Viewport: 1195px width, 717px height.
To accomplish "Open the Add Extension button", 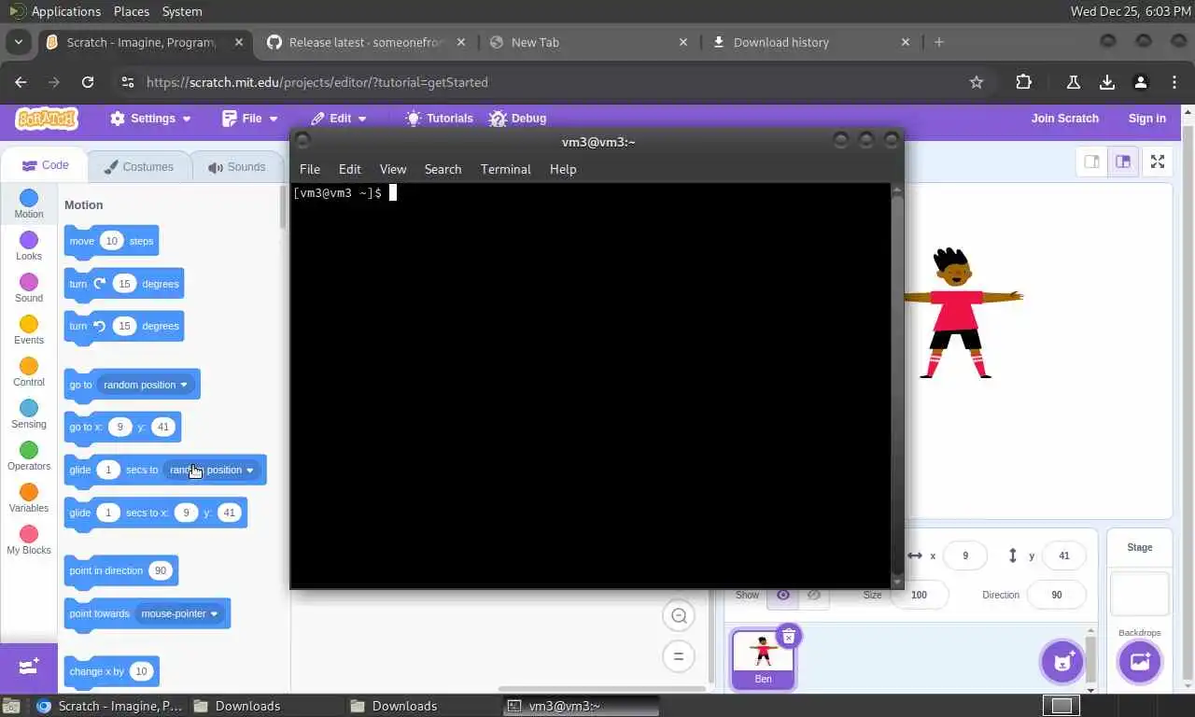I will [x=28, y=667].
